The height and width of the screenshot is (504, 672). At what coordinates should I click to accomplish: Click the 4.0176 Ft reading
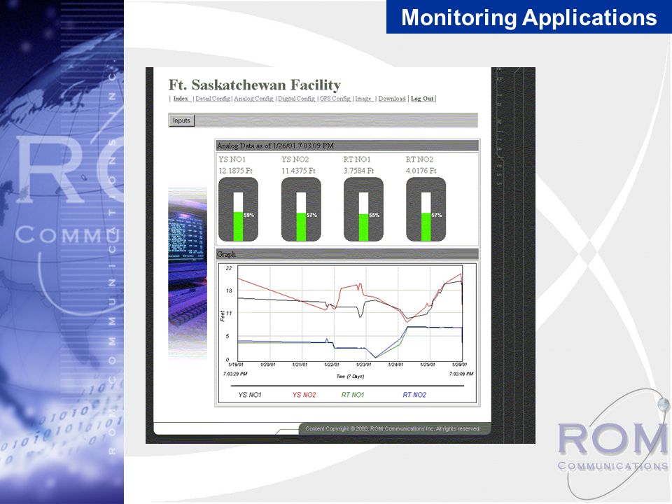pyautogui.click(x=421, y=171)
